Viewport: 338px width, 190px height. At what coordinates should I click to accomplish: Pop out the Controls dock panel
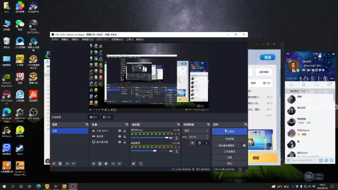[245, 125]
